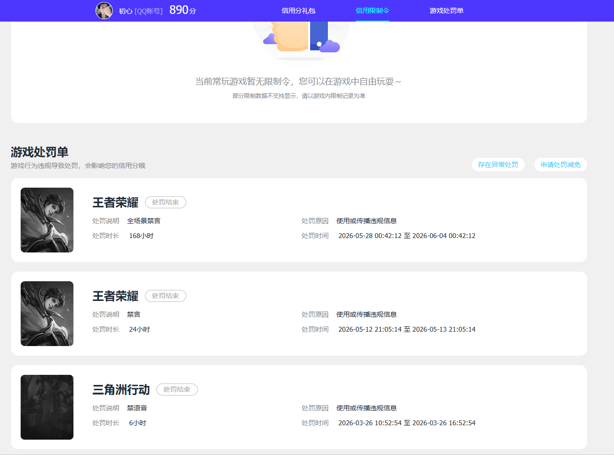Open the 信用分礼包 tab
The height and width of the screenshot is (455, 614).
299,11
